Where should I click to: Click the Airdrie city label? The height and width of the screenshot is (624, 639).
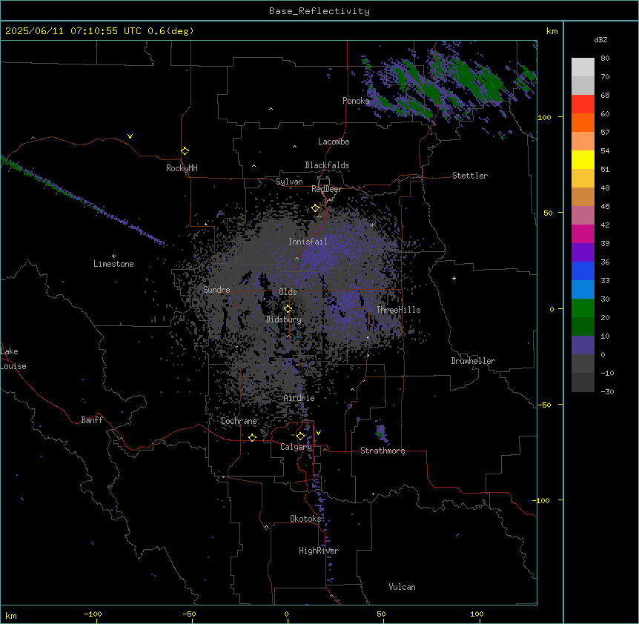click(x=299, y=398)
